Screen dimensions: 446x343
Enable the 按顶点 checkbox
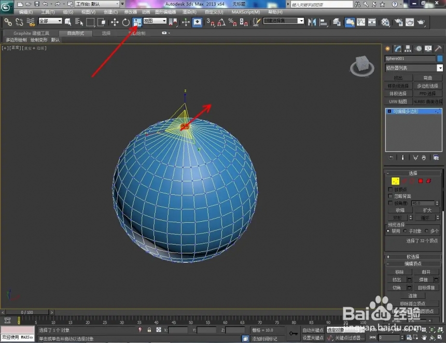(390, 189)
